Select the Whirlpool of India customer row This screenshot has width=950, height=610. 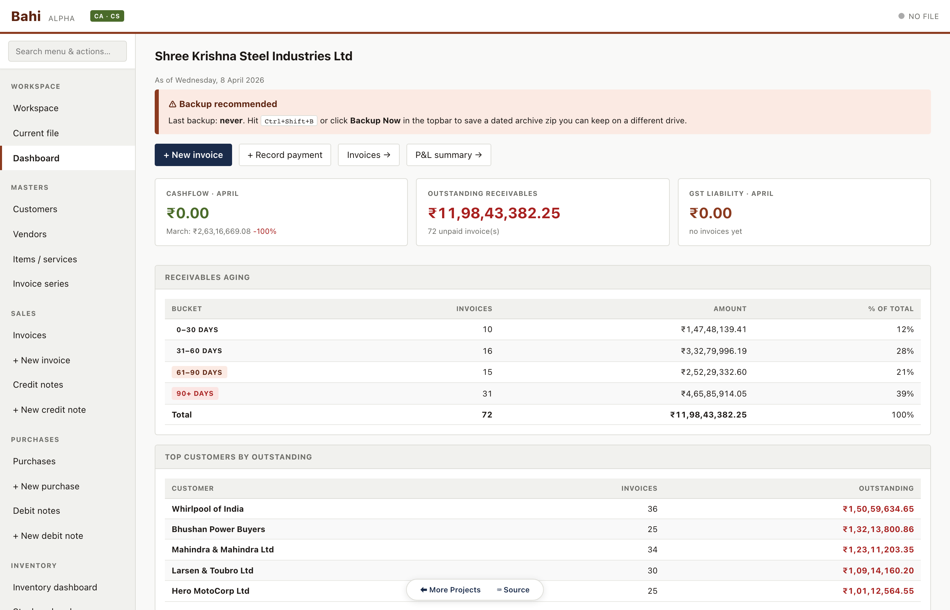207,509
